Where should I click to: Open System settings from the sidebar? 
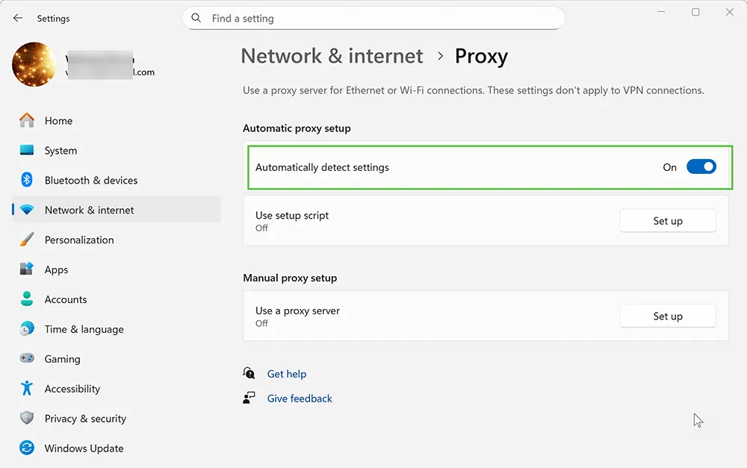[60, 150]
